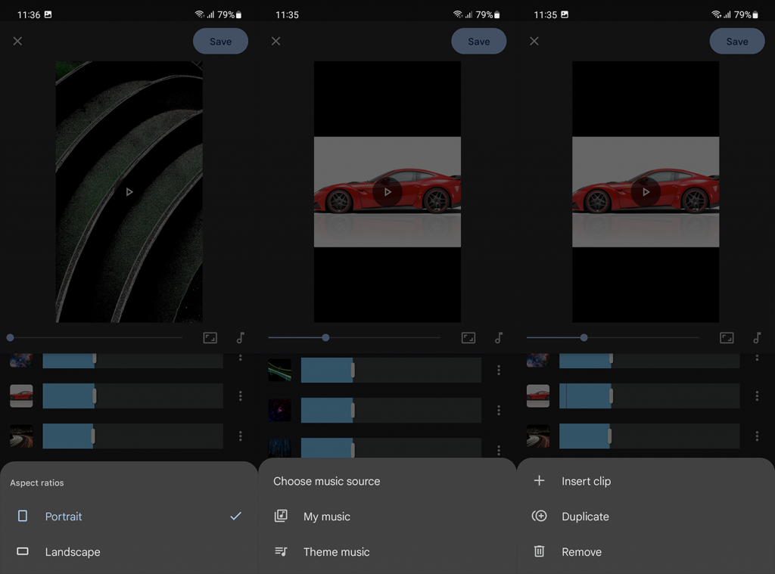Close the editor in the middle screenshot
775x574 pixels.
275,41
